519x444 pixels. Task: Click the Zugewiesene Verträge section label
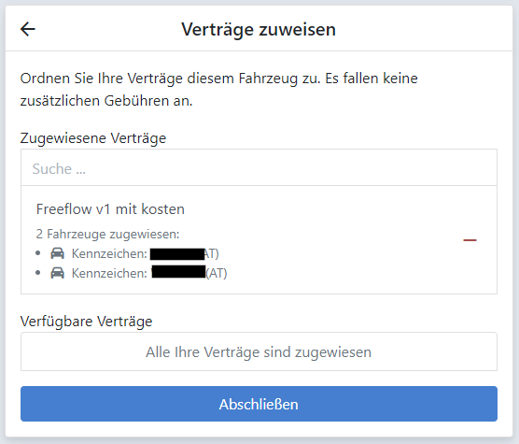(x=93, y=138)
